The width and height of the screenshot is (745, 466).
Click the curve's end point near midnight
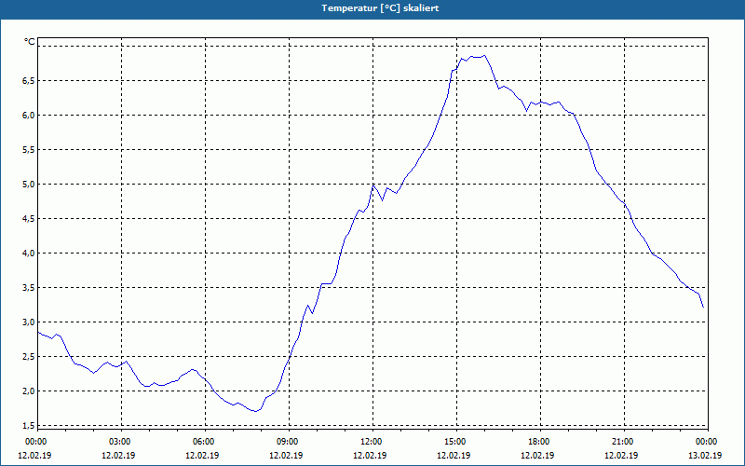[703, 308]
